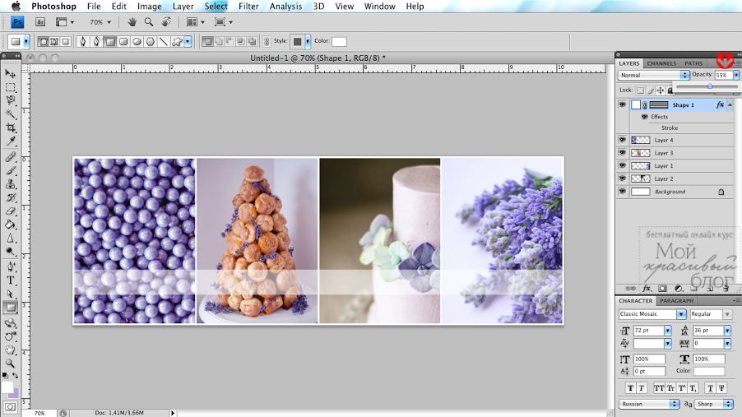This screenshot has width=742, height=417.
Task: Open the font style dropdown Regular
Action: click(727, 314)
